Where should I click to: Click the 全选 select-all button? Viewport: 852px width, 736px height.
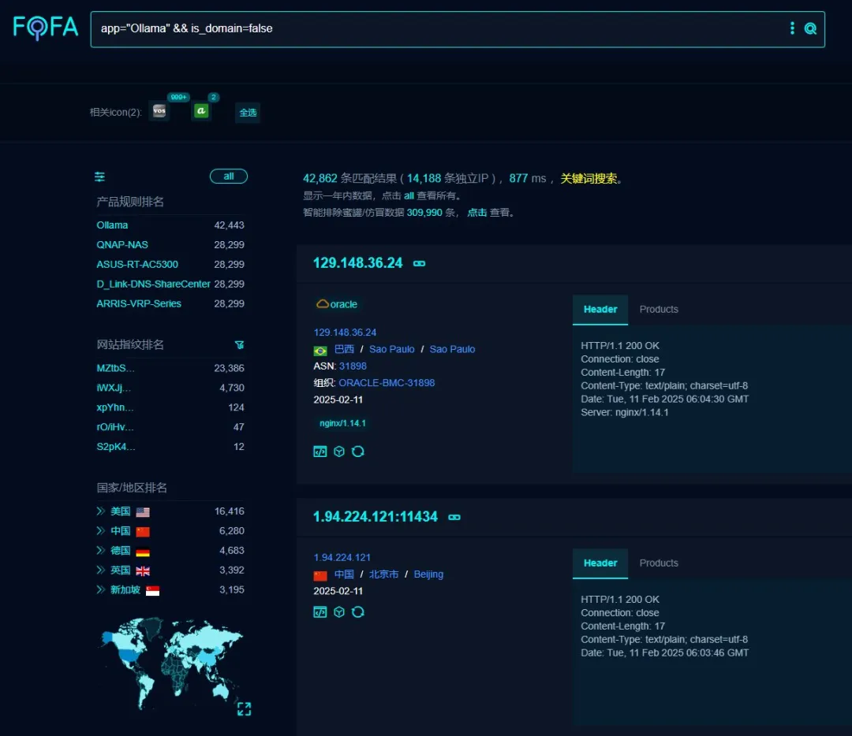click(x=248, y=113)
